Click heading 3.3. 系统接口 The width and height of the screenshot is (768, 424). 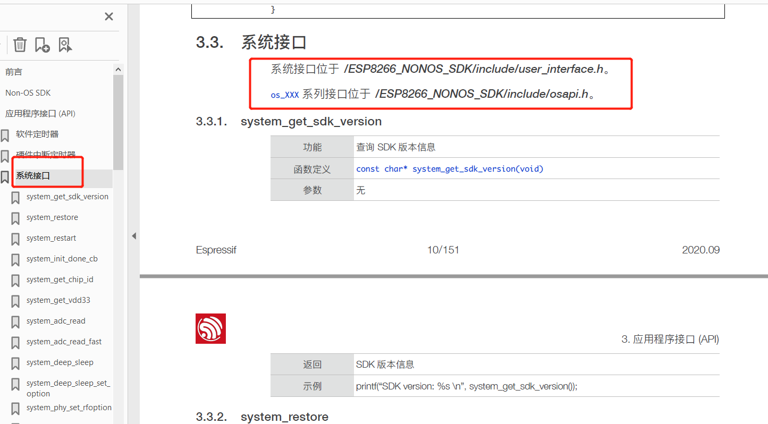(251, 43)
